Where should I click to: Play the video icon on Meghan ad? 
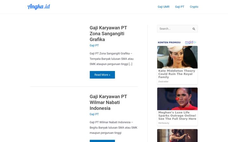click(x=177, y=99)
